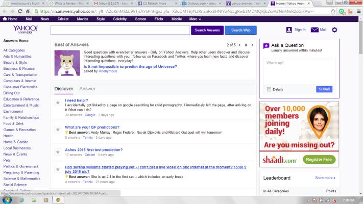Viewport: 363px width, 204px height.
Task: Click the Yahoo Answers logo
Action: (x=25, y=30)
